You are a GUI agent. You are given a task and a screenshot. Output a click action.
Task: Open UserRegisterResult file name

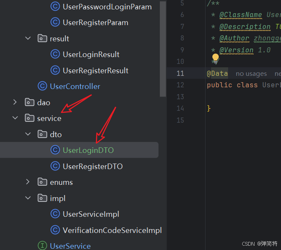click(x=96, y=71)
